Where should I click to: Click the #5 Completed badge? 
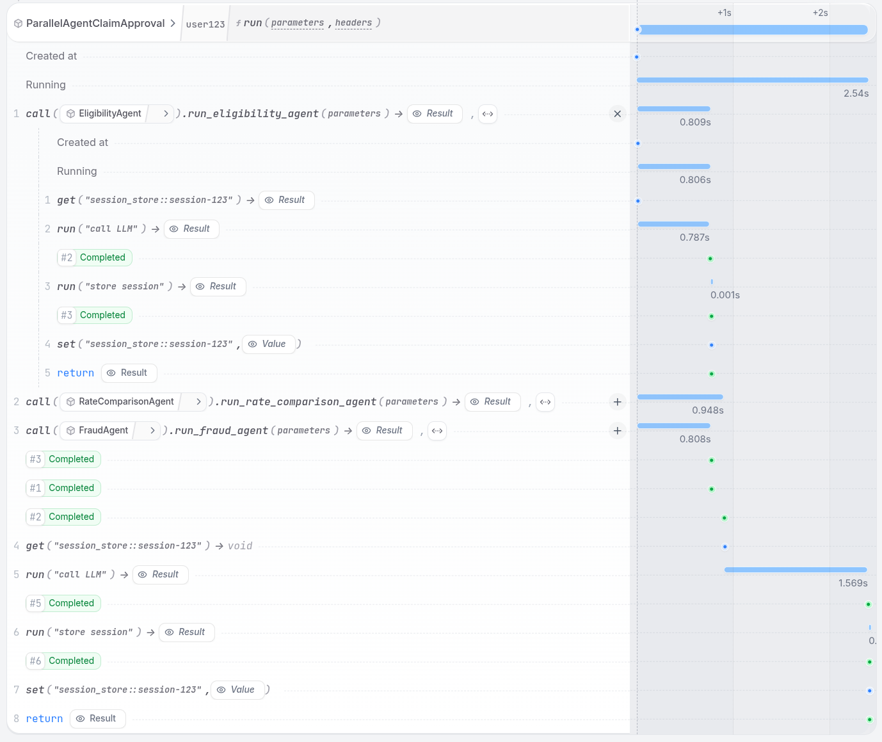click(63, 603)
